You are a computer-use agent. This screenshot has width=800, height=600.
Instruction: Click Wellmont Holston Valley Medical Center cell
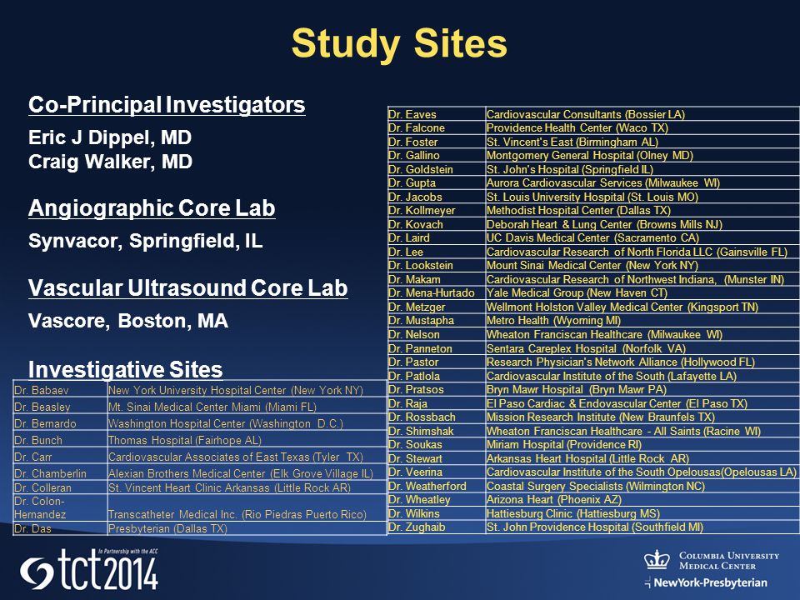(642, 307)
